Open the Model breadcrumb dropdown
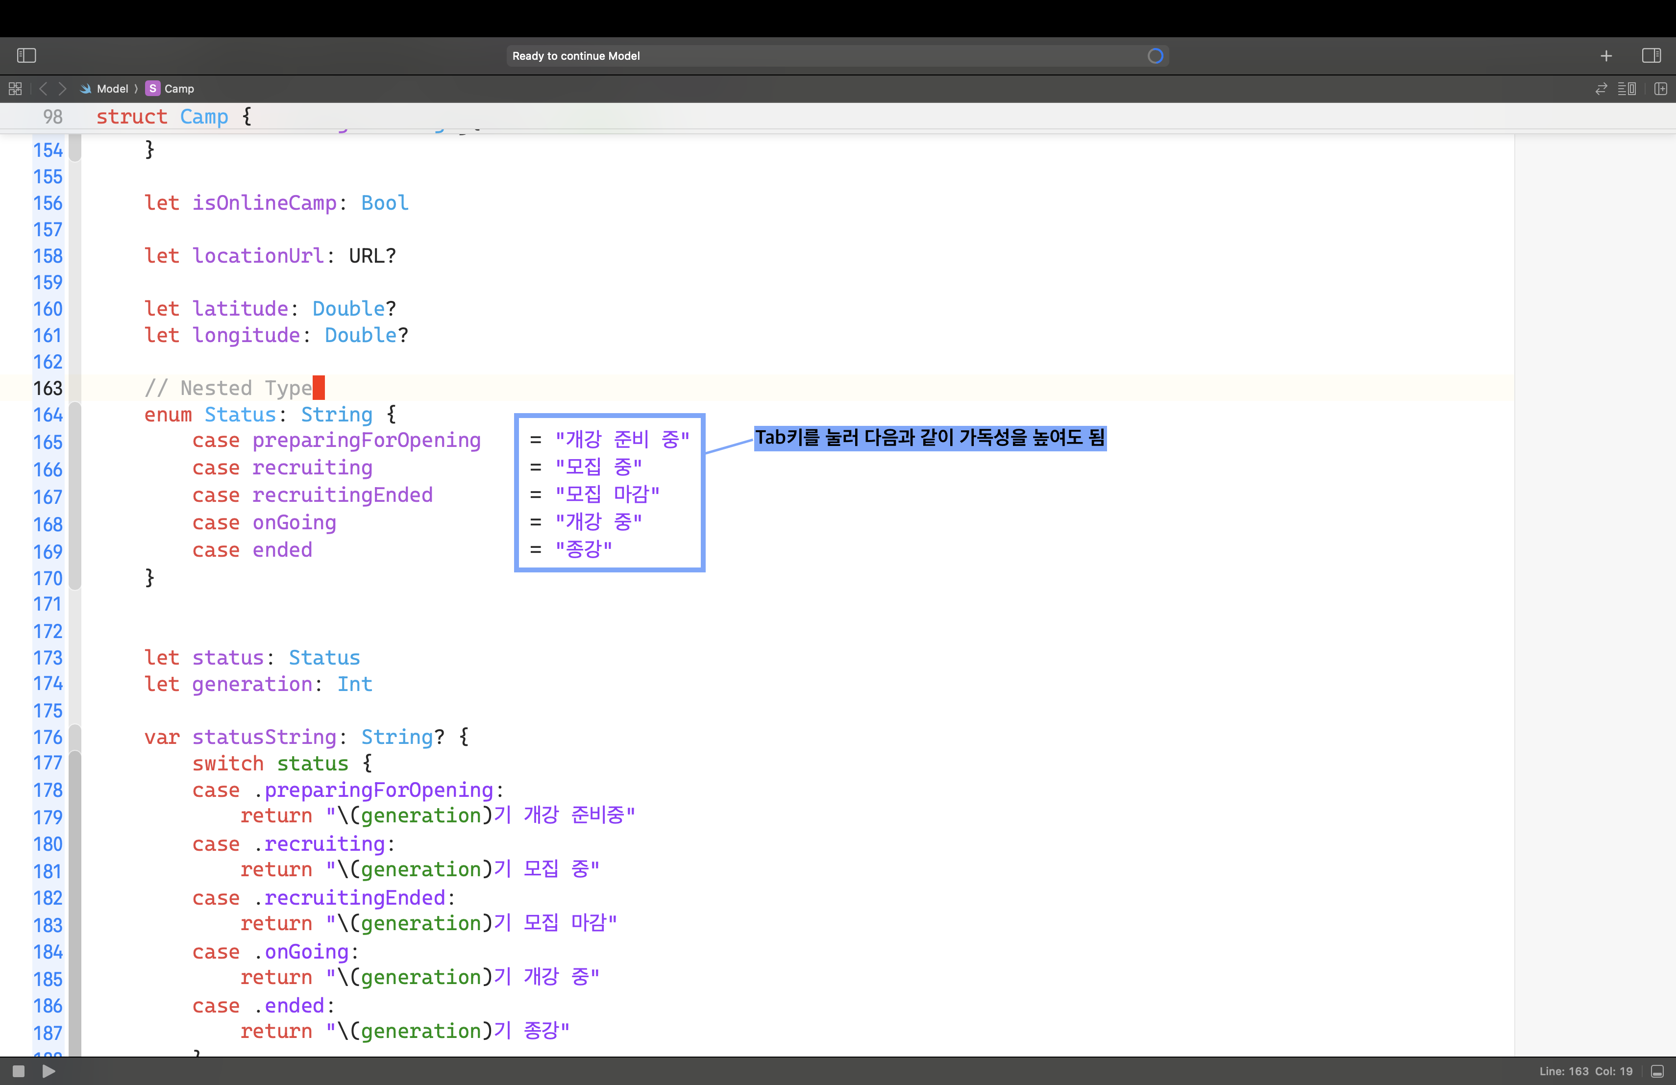Screen dimensions: 1676x1085 (112, 89)
